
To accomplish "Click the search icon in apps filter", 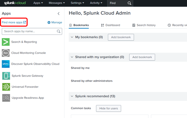I will 58,31.
